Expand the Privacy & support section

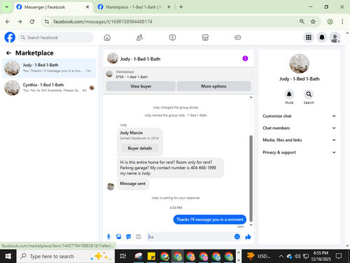299,152
